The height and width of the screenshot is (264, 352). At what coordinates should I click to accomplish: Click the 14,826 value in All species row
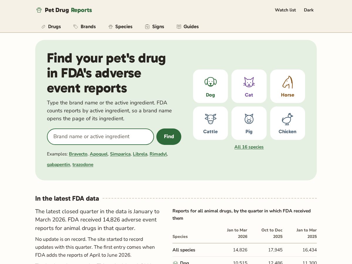[240, 250]
